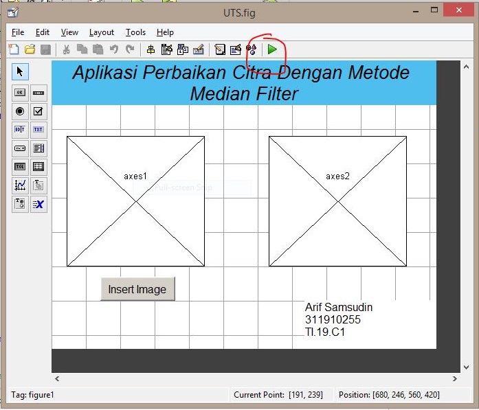Open the Toolbar Editor
This screenshot has height=410, width=479.
point(199,49)
